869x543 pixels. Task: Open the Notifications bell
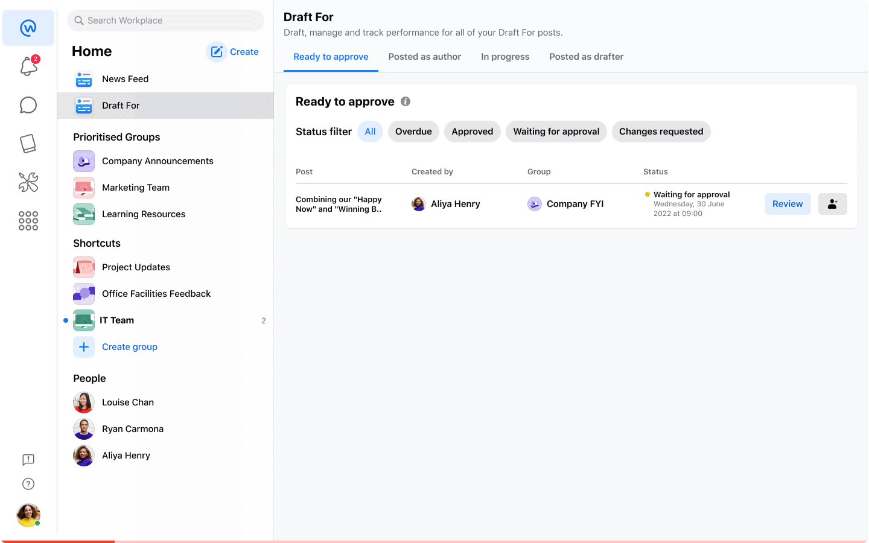28,66
